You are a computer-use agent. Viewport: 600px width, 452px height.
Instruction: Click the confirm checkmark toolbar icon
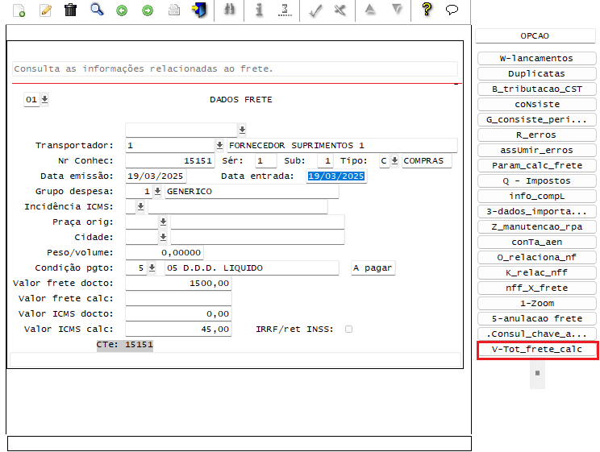point(315,10)
